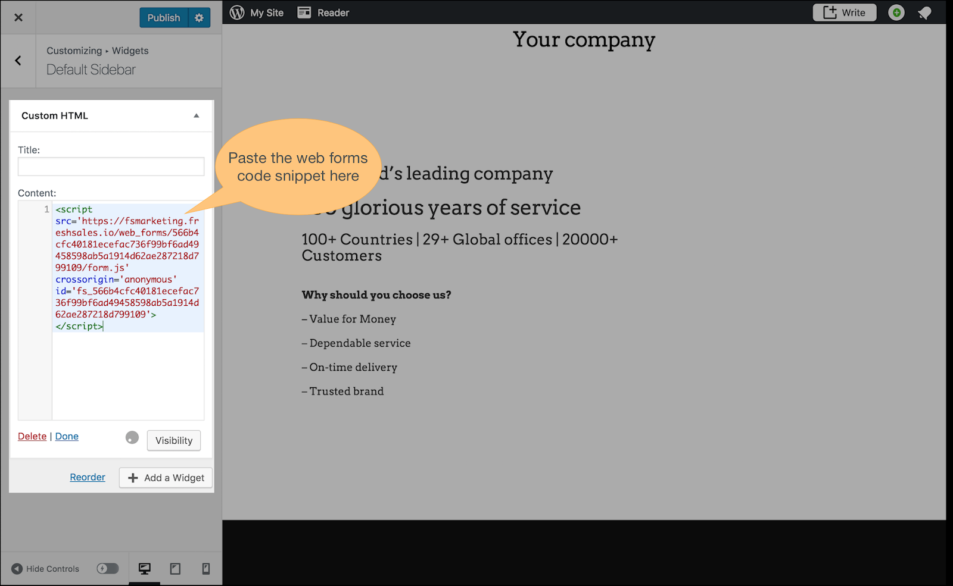Viewport: 953px width, 586px height.
Task: Click Hide Controls
Action: pos(45,569)
